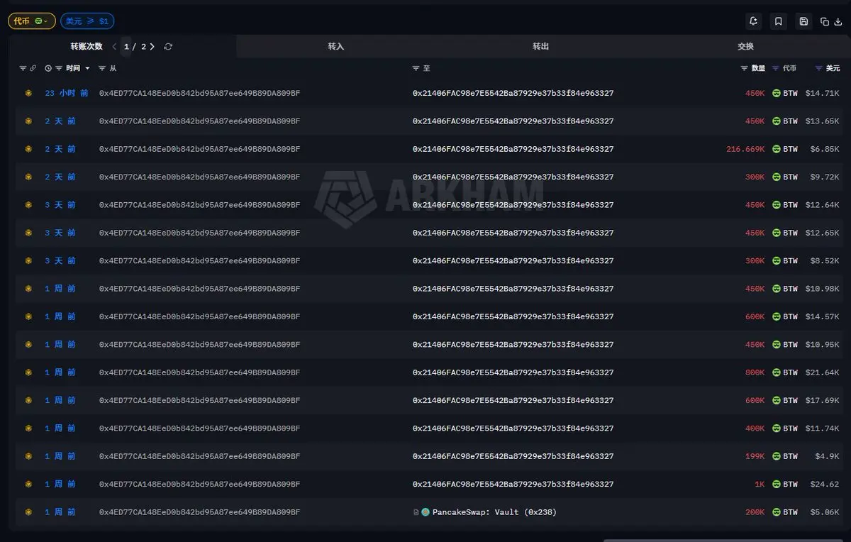Image resolution: width=851 pixels, height=542 pixels.
Task: Click BTW token label in $10.98K row
Action: pos(790,289)
